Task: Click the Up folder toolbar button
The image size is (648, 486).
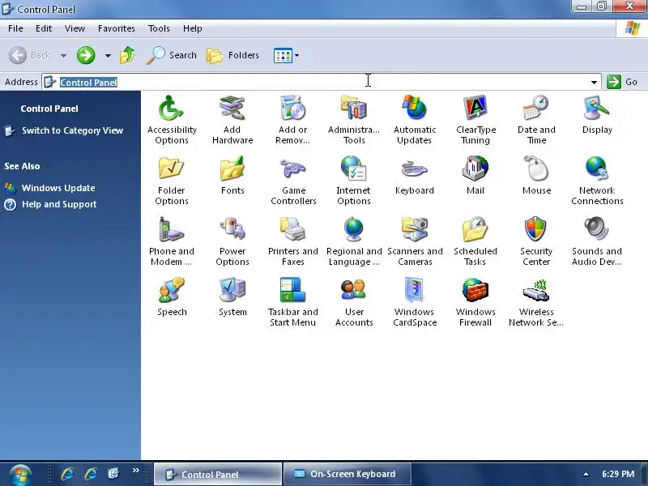Action: (x=127, y=55)
